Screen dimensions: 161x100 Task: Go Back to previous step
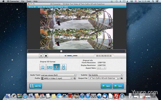tap(106, 86)
